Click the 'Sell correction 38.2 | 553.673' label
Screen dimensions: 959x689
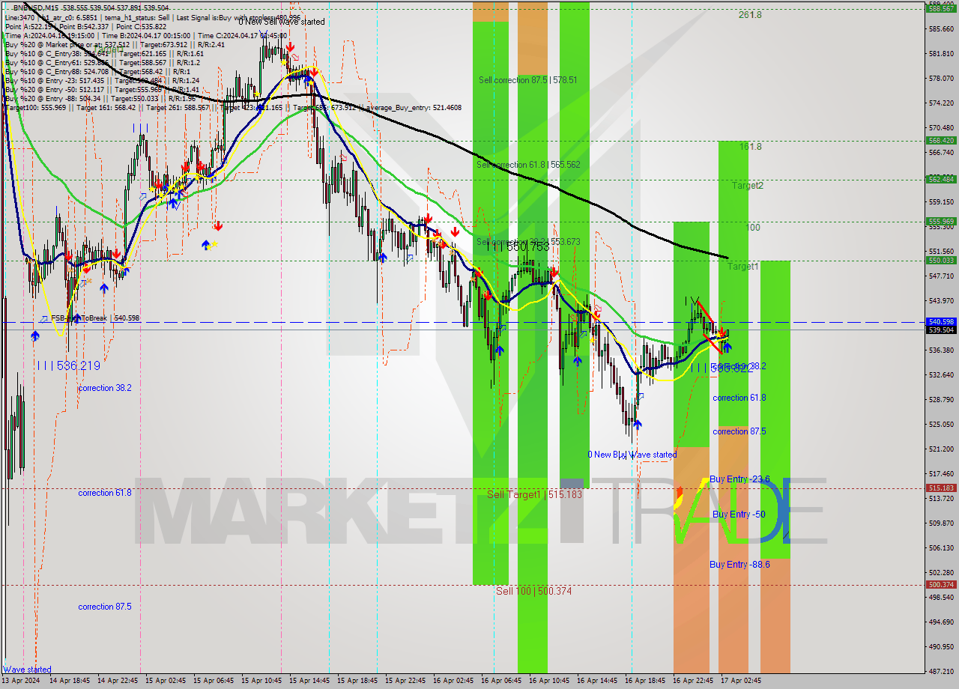click(x=528, y=242)
